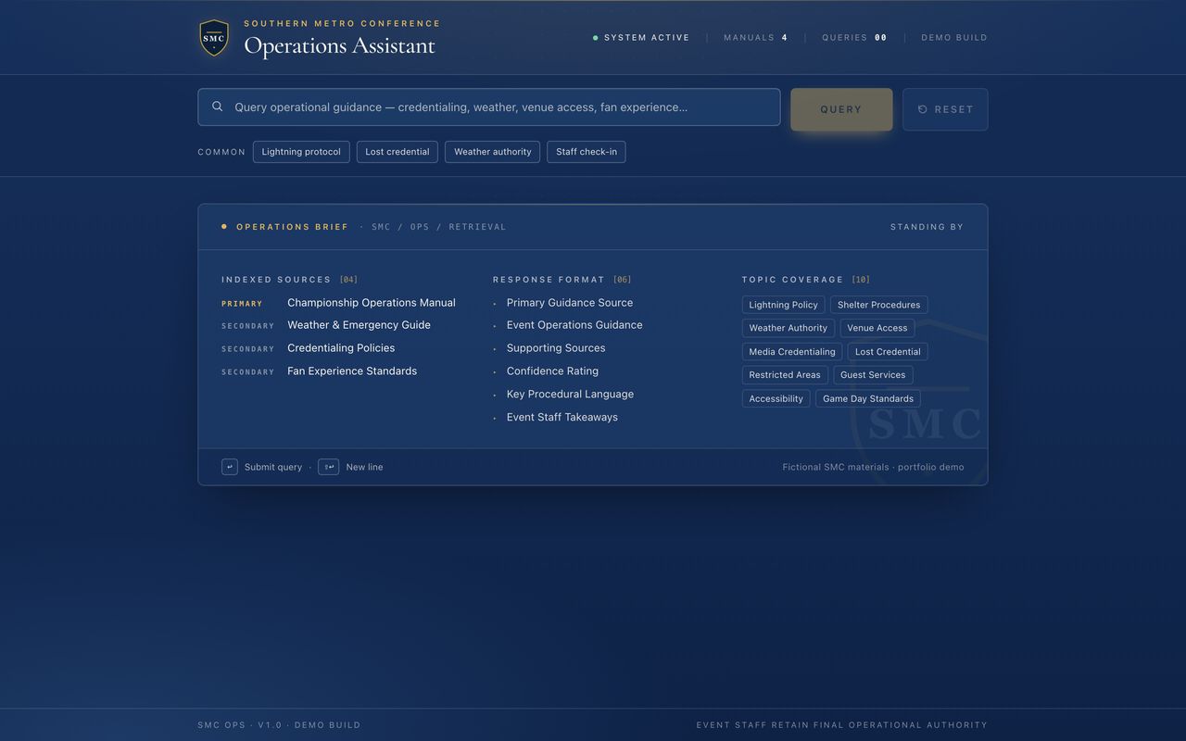Click the Game Day Standards topic tag
This screenshot has width=1186, height=741.
click(868, 399)
